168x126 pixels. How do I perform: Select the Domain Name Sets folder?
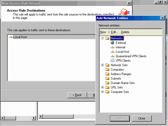point(123,83)
